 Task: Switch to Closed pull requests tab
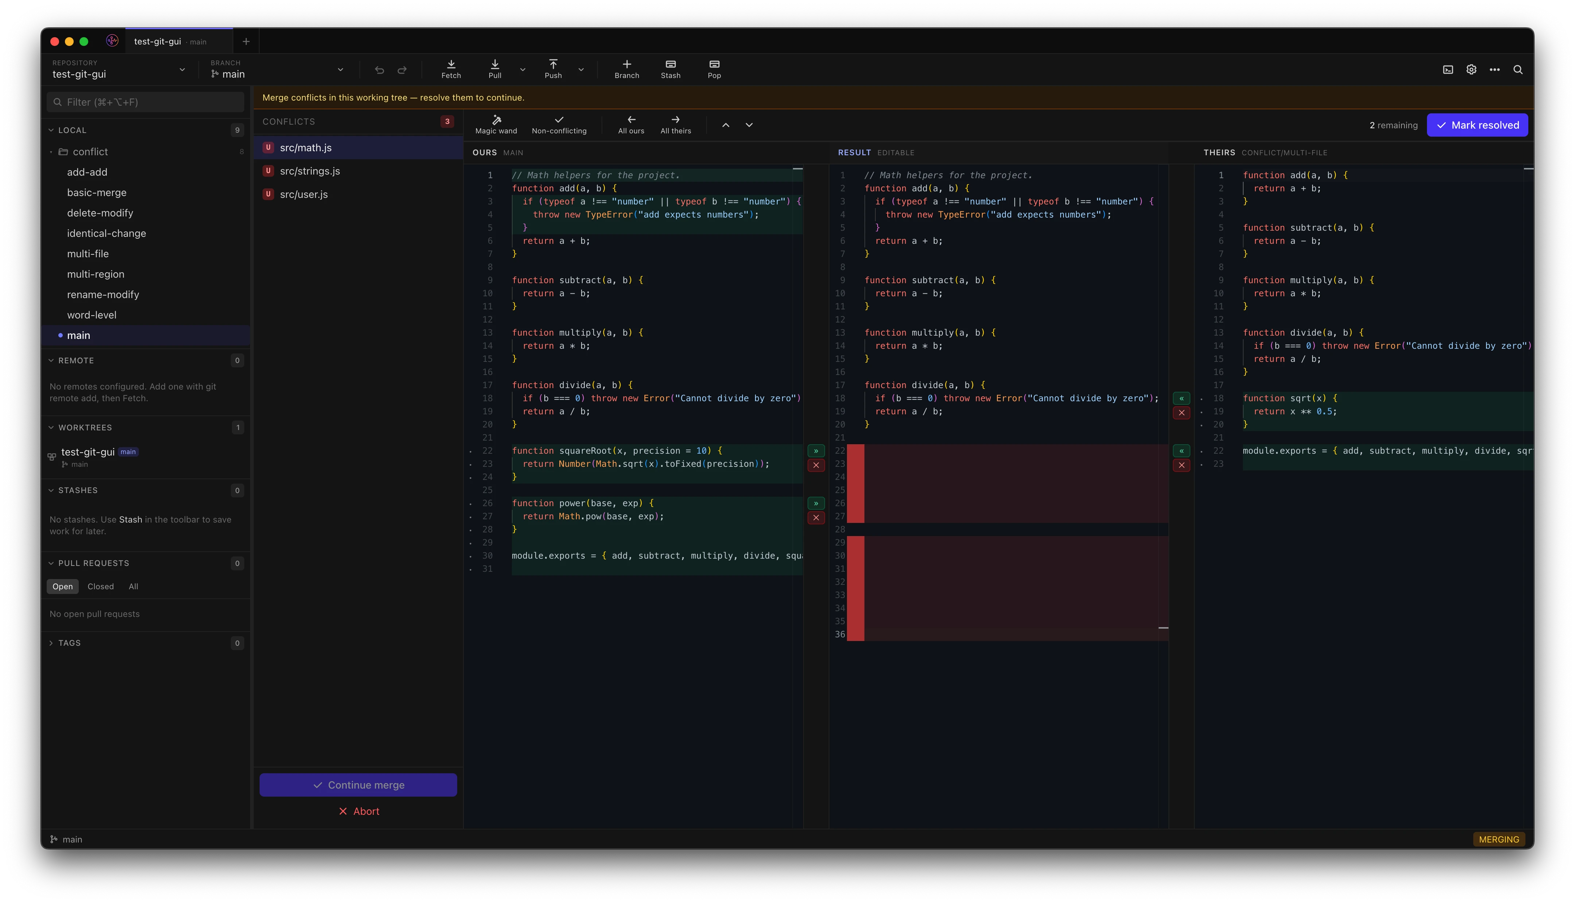(101, 586)
